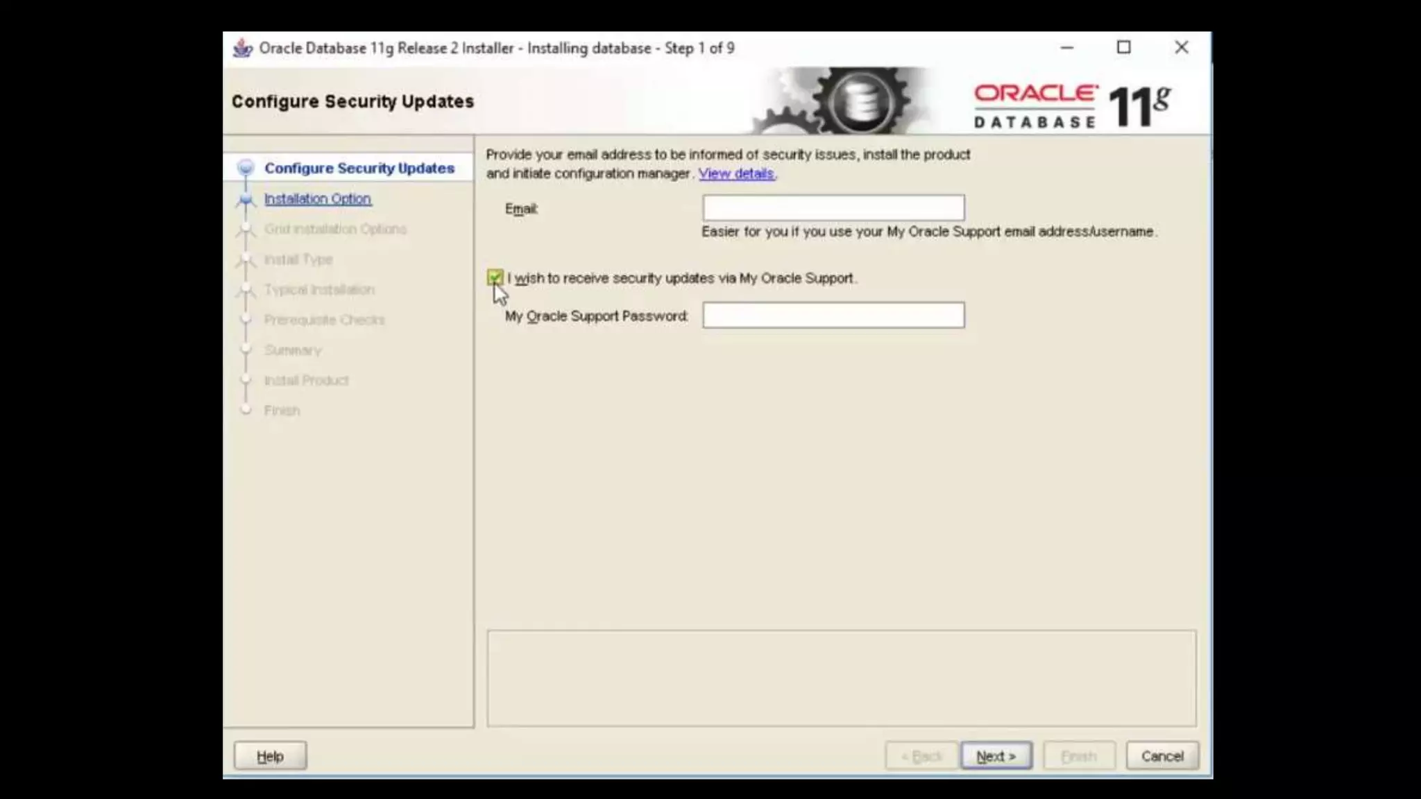
Task: Click the empty message panel at the bottom
Action: click(x=841, y=678)
